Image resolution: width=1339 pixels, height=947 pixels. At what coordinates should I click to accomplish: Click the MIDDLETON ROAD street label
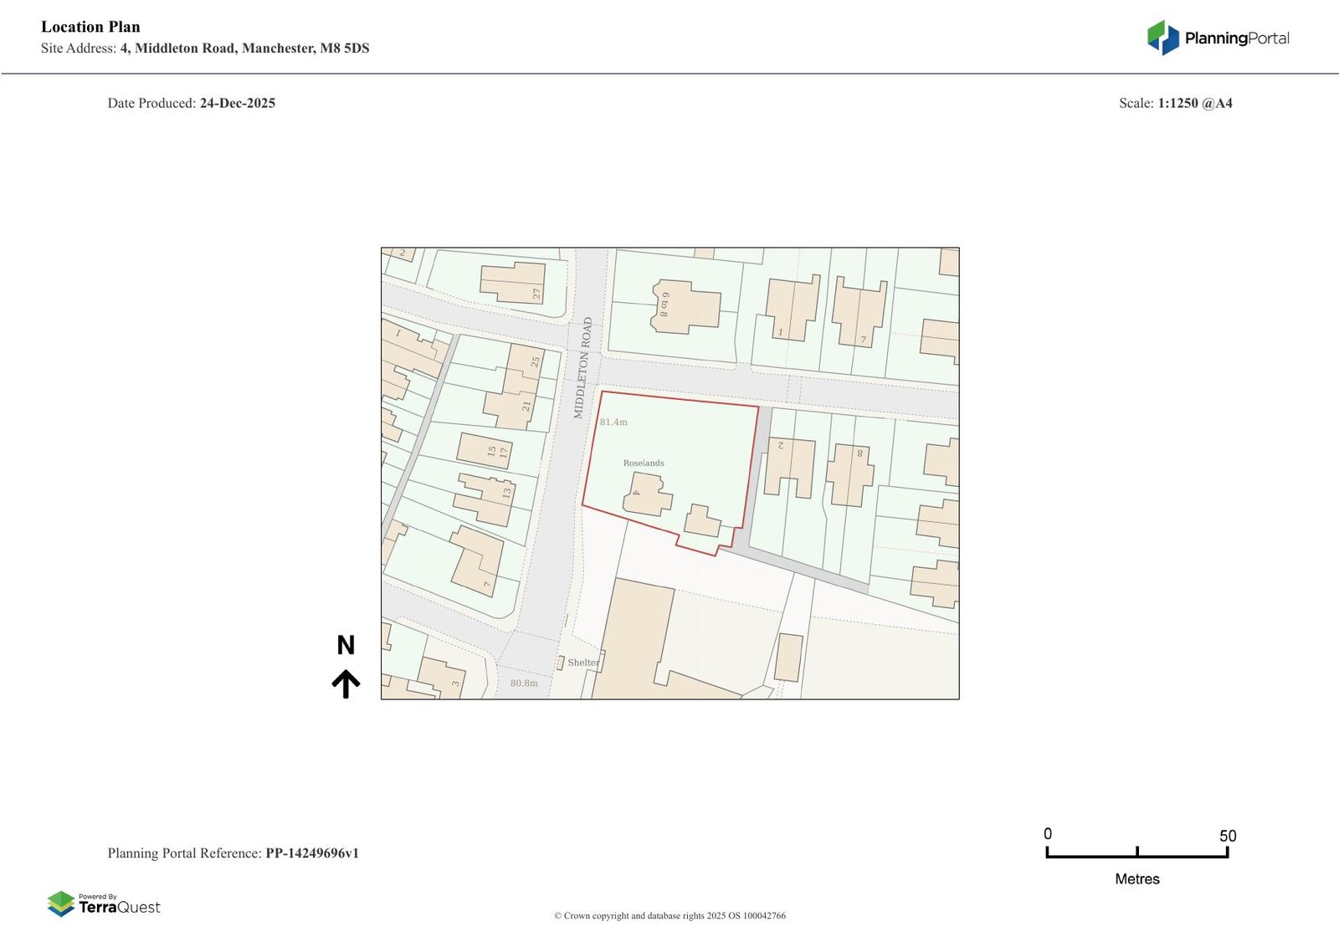point(582,367)
